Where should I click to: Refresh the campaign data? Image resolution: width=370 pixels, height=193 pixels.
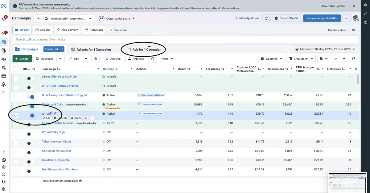point(267,18)
